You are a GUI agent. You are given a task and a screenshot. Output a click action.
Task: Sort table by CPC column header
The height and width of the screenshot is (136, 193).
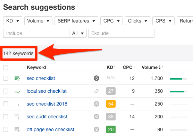coord(127,67)
